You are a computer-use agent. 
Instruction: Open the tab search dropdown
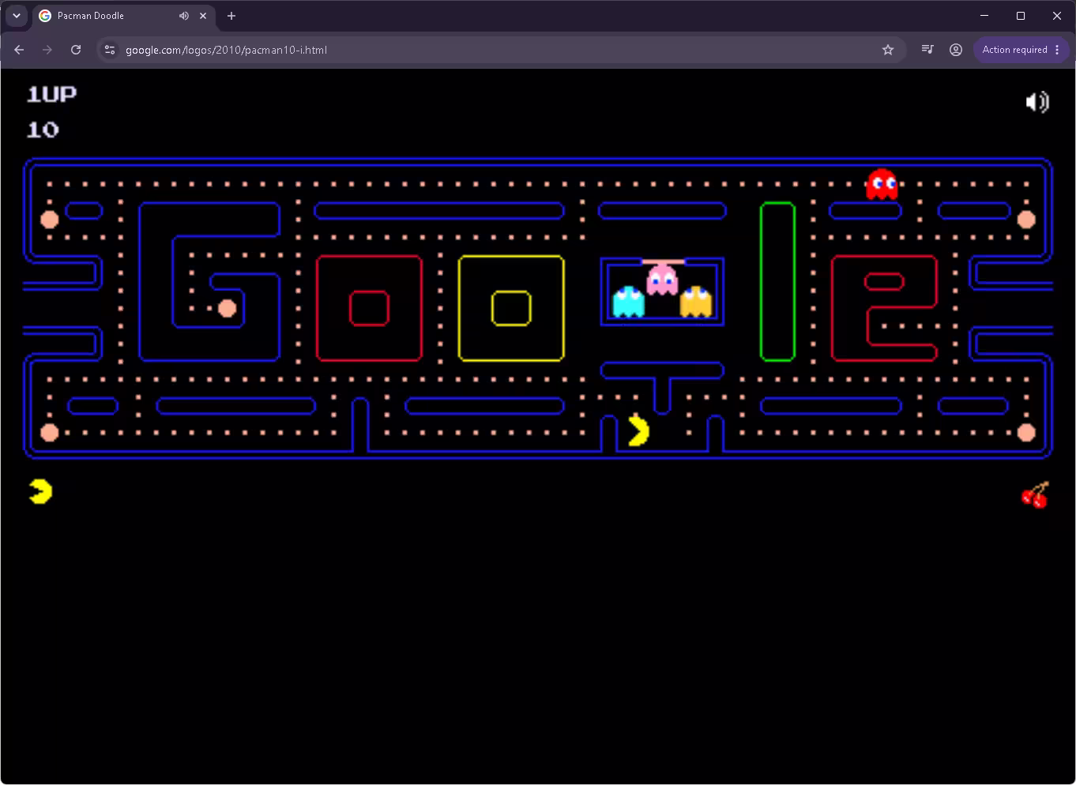pyautogui.click(x=17, y=16)
